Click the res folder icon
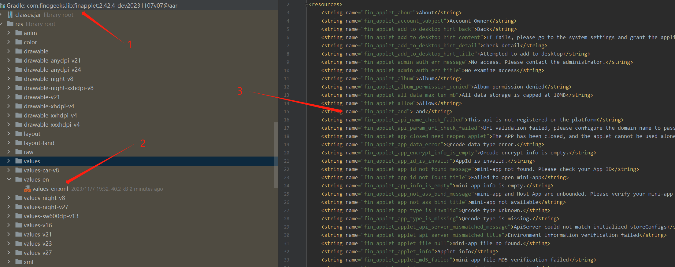 click(10, 24)
